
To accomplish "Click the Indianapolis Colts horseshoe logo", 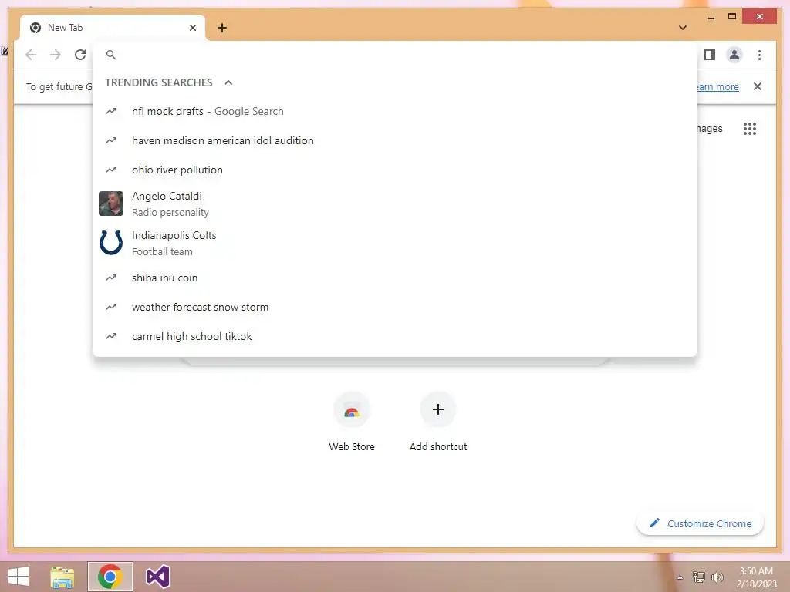I will (111, 243).
